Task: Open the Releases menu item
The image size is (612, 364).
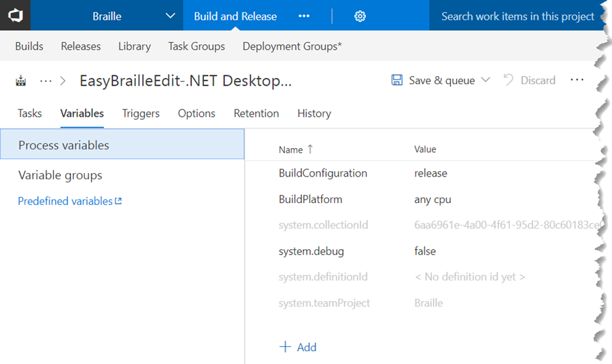Action: click(x=81, y=46)
